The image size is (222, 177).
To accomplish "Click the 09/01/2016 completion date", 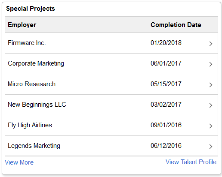I will [166, 125].
